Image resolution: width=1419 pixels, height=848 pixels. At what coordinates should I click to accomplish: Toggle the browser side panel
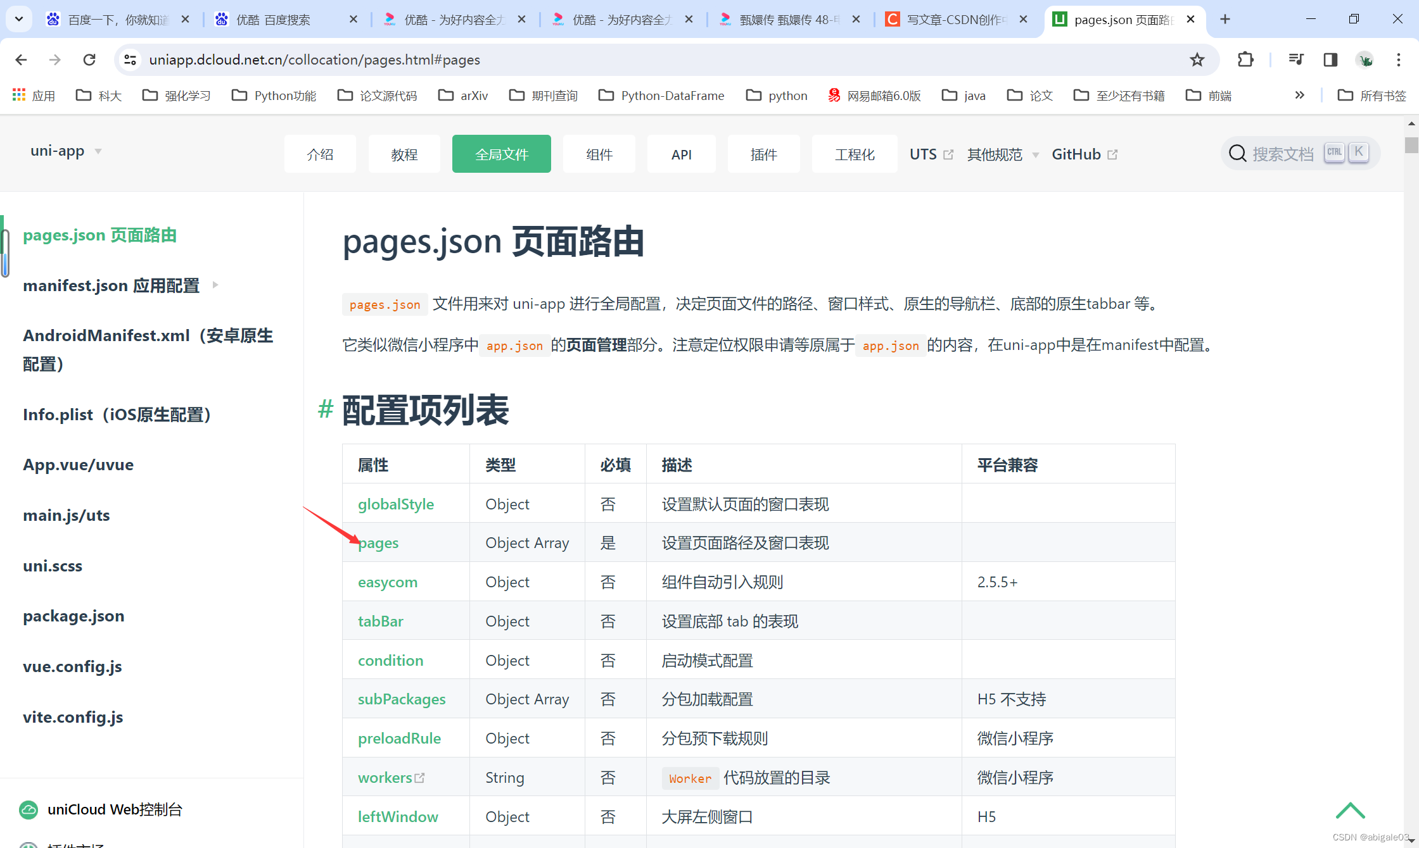pos(1330,59)
